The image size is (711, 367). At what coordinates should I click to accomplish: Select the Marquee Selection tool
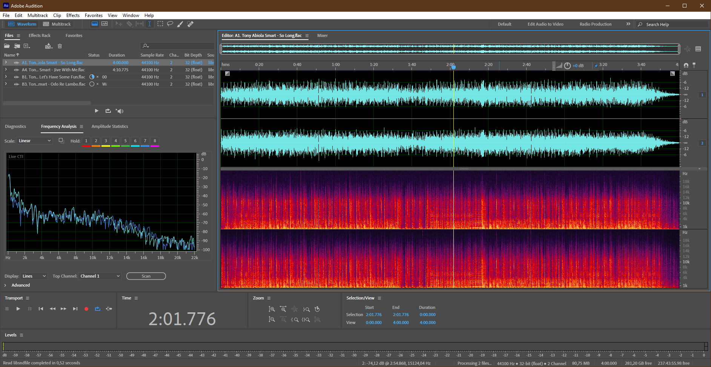pyautogui.click(x=160, y=24)
